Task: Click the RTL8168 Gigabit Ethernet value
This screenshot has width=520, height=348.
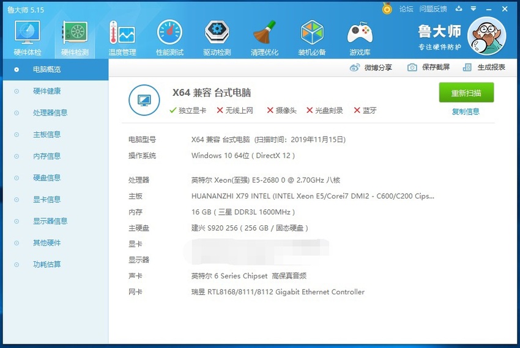Action: tap(278, 292)
